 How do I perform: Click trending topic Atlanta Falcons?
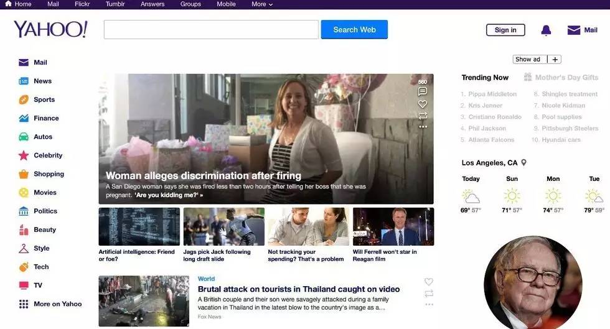491,139
